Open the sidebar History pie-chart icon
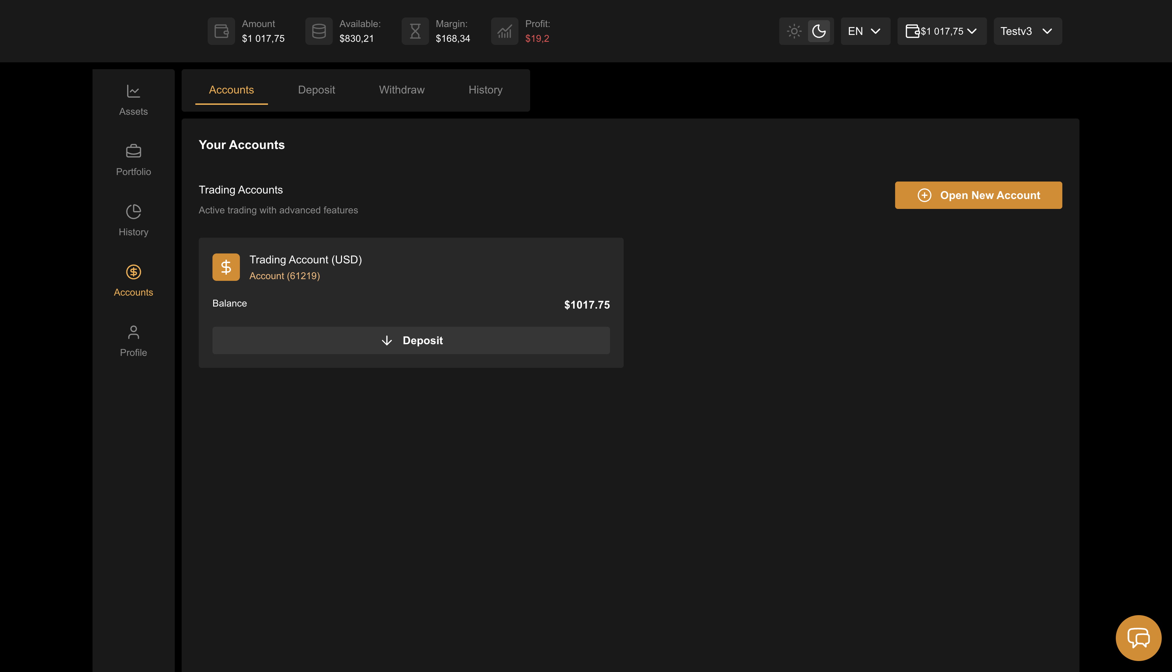The height and width of the screenshot is (672, 1172). pyautogui.click(x=133, y=211)
